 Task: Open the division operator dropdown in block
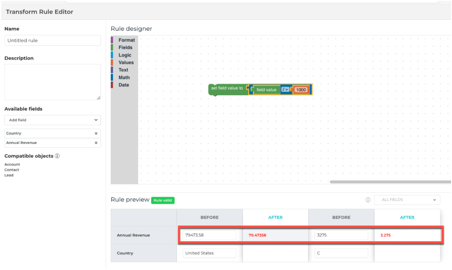click(x=285, y=90)
